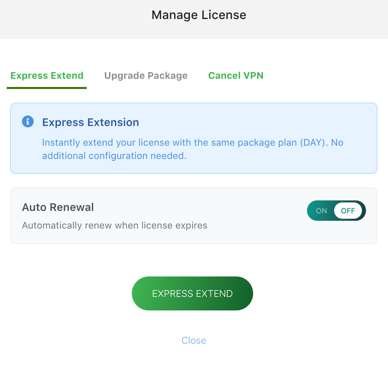Click the 'additional configuration needed' line

coord(114,156)
